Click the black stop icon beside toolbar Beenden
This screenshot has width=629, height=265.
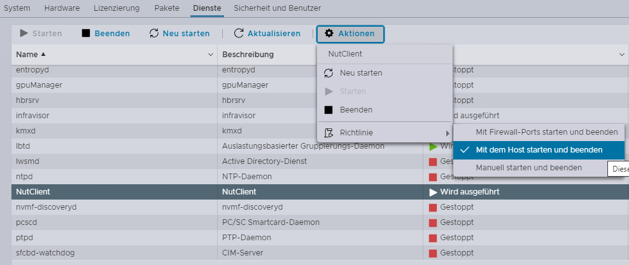[86, 33]
